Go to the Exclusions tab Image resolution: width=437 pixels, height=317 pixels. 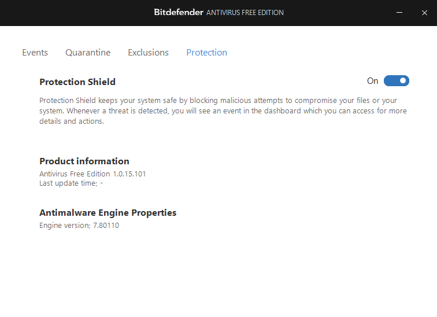pyautogui.click(x=148, y=53)
